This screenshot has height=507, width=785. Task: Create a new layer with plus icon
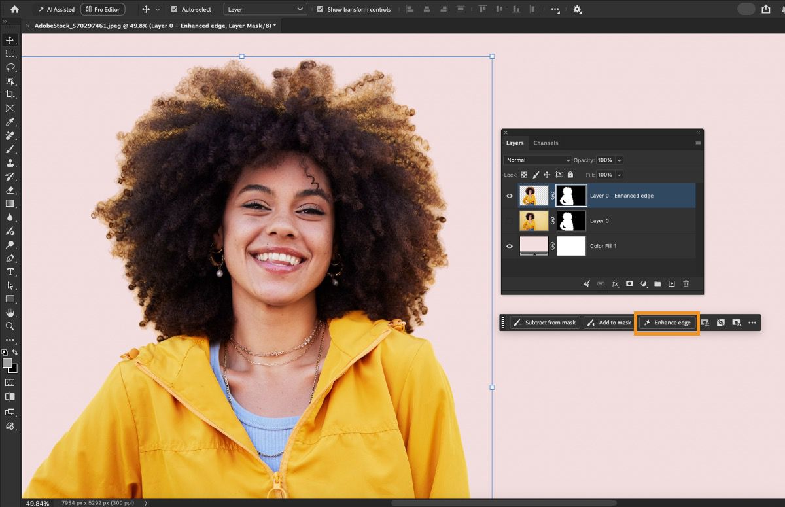point(671,284)
